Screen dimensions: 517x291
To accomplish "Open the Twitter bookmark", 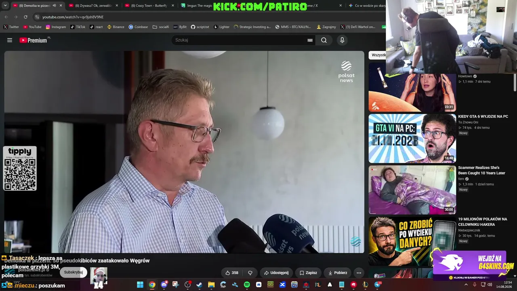I will pos(11,27).
